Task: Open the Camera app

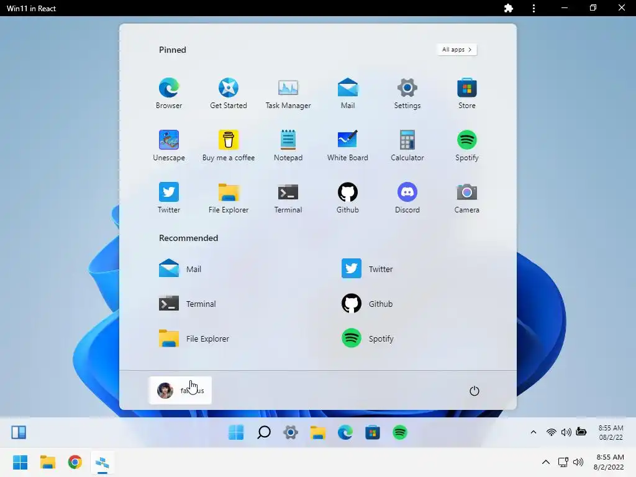Action: pos(467,198)
